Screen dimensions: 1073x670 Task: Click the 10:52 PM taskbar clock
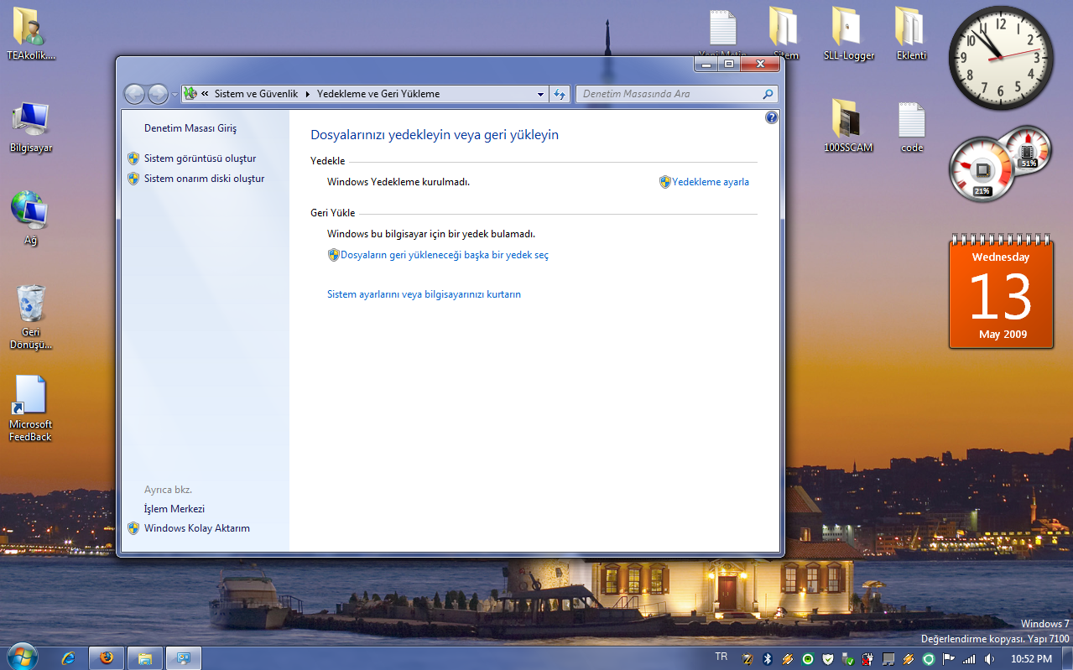click(1031, 659)
